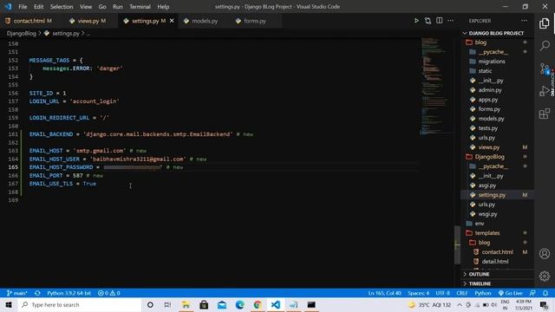Open Mail app from taskbar
Viewport: 555px width, 312px height.
(x=222, y=304)
